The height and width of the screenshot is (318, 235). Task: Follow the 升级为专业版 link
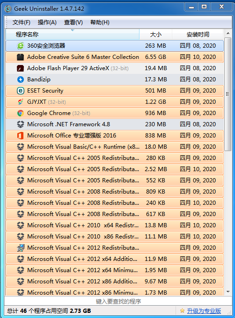point(204,311)
